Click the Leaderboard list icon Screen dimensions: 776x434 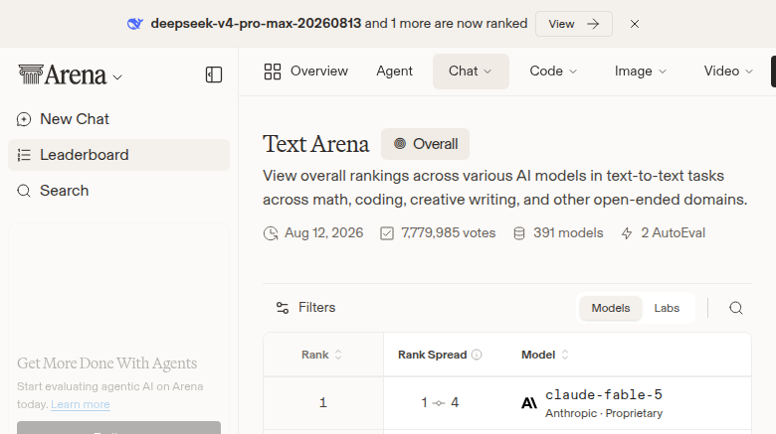[24, 155]
